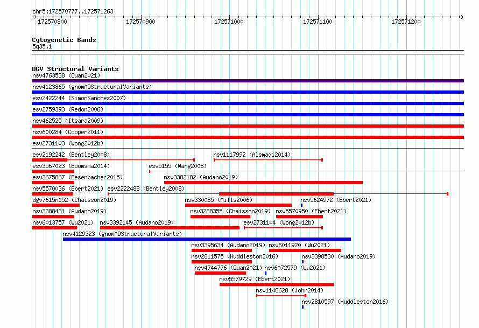The image size is (479, 328).
Task: Click nsv5570036 (Ebert2021) label
Action: [x=68, y=189]
